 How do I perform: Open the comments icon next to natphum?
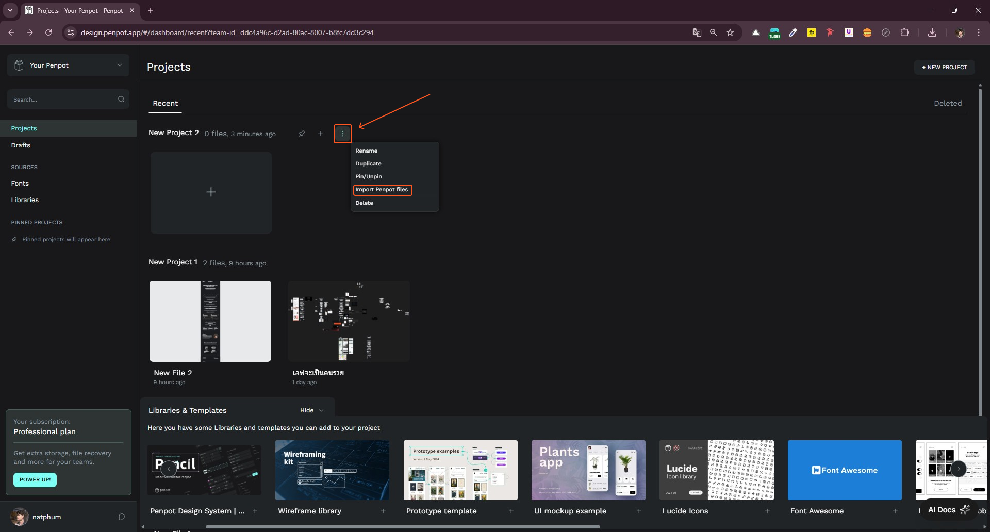(x=122, y=517)
